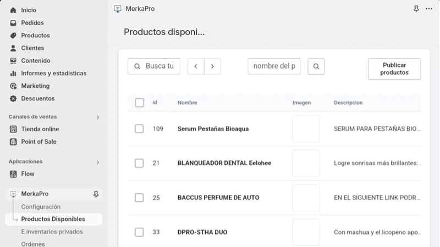Check the BLANQUEADOR DENTAL Eelohee row
440x247 pixels.
tap(139, 163)
